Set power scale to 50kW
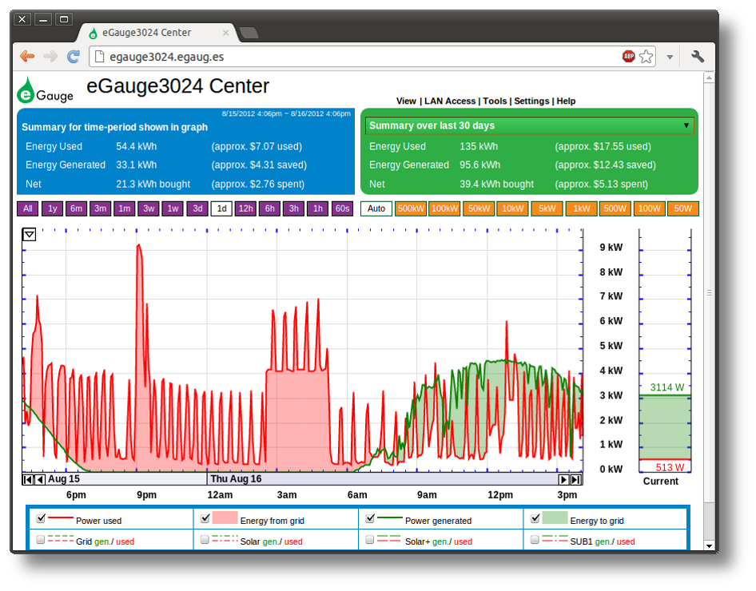 [x=479, y=208]
